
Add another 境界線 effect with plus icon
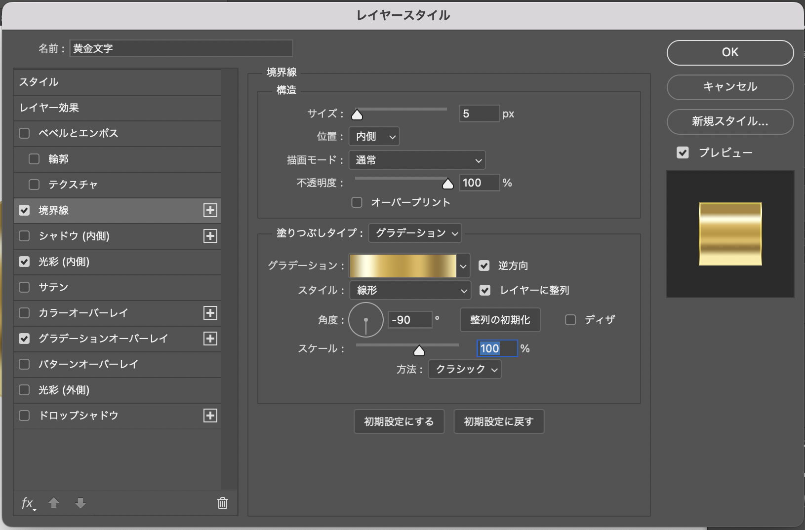(210, 210)
